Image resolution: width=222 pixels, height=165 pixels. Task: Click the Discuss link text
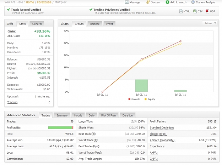click(155, 2)
